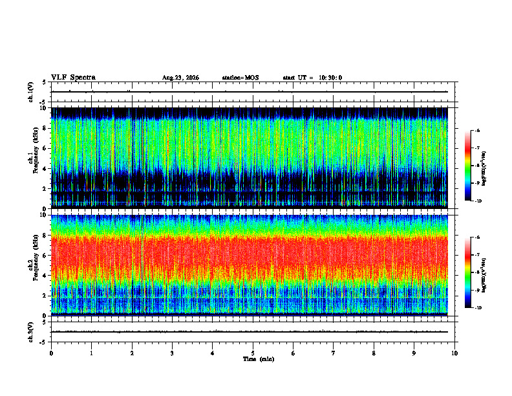Click the 0 minute tick label on time axis
Image resolution: width=512 pixels, height=396 pixels.
pyautogui.click(x=51, y=353)
